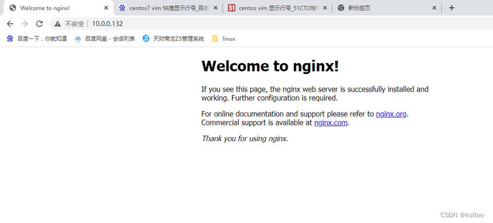Screen dimensions: 493x223
Task: Click the not-secure warning triangle icon
Action: pos(57,24)
